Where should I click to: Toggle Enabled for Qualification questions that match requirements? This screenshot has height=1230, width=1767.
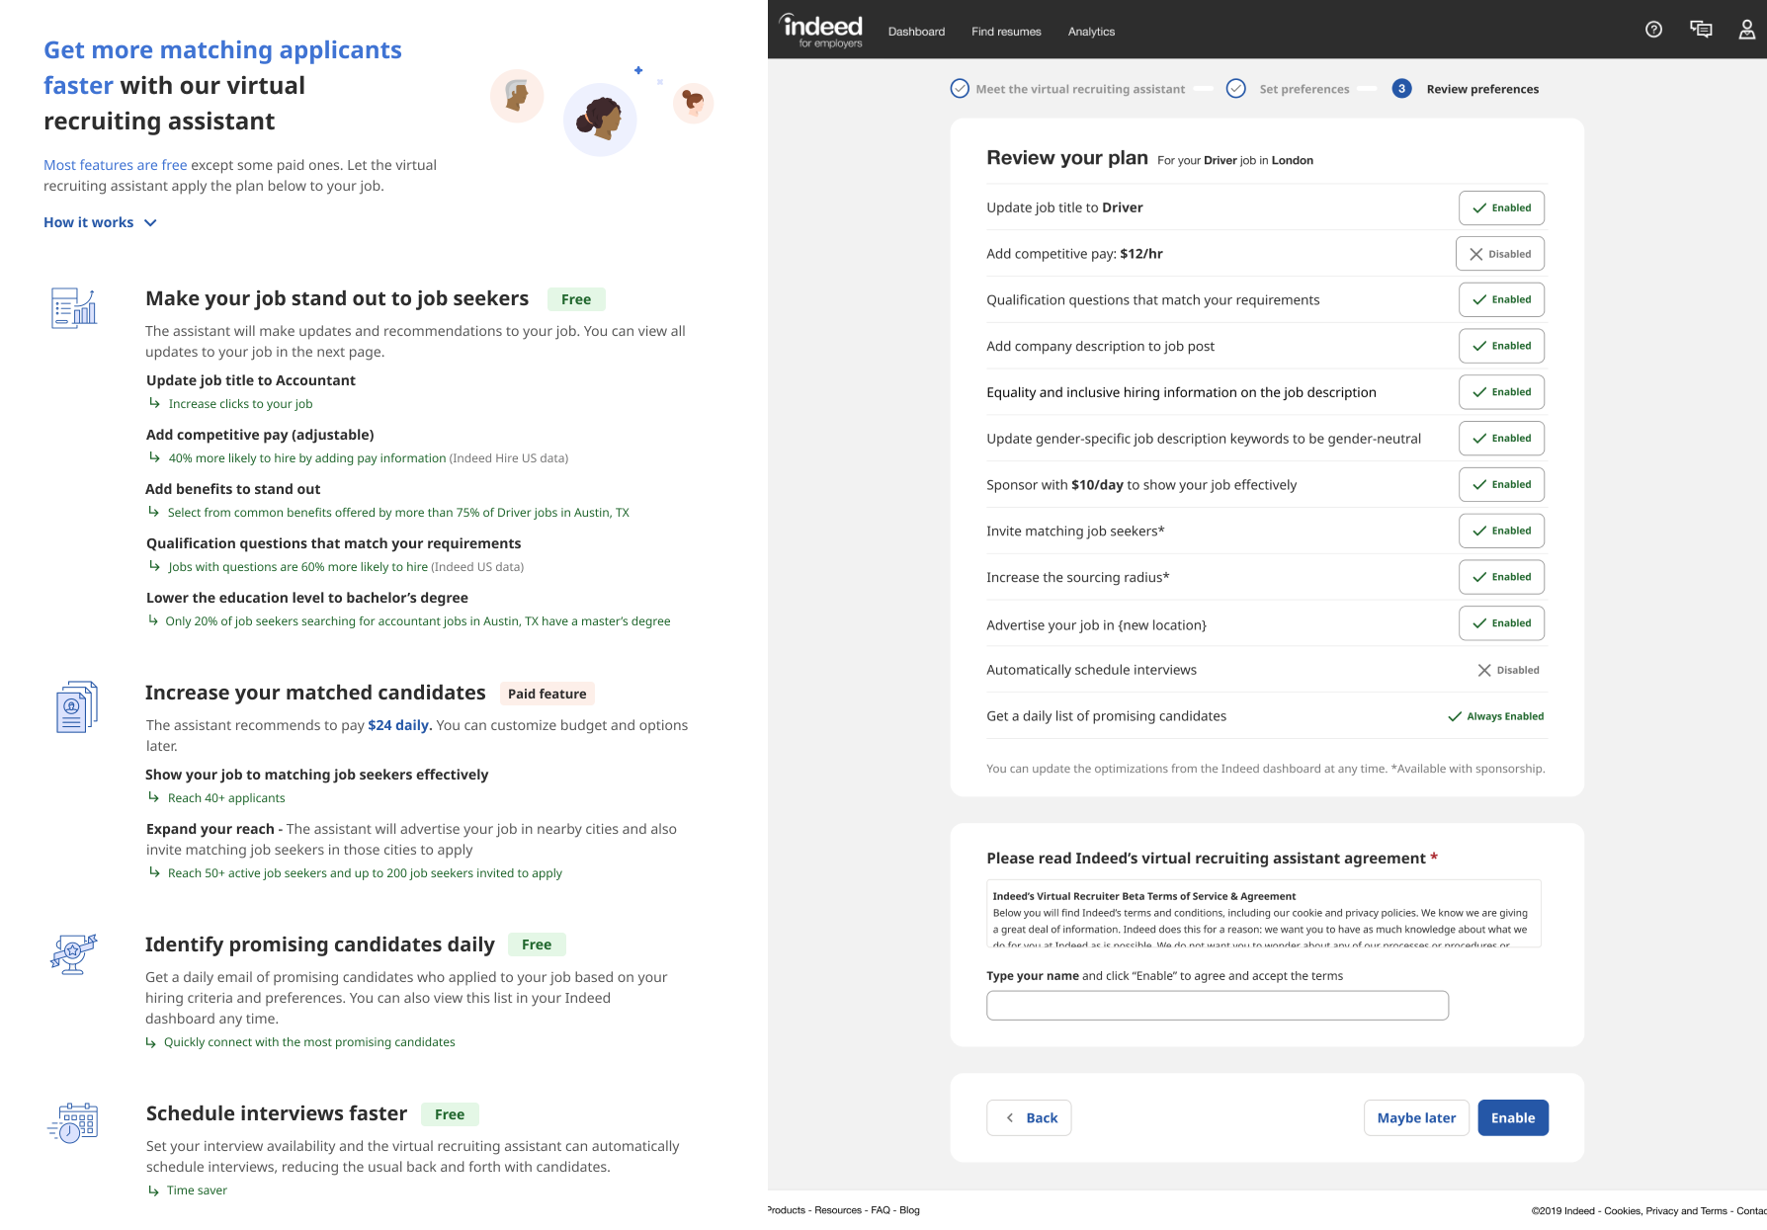(1501, 299)
